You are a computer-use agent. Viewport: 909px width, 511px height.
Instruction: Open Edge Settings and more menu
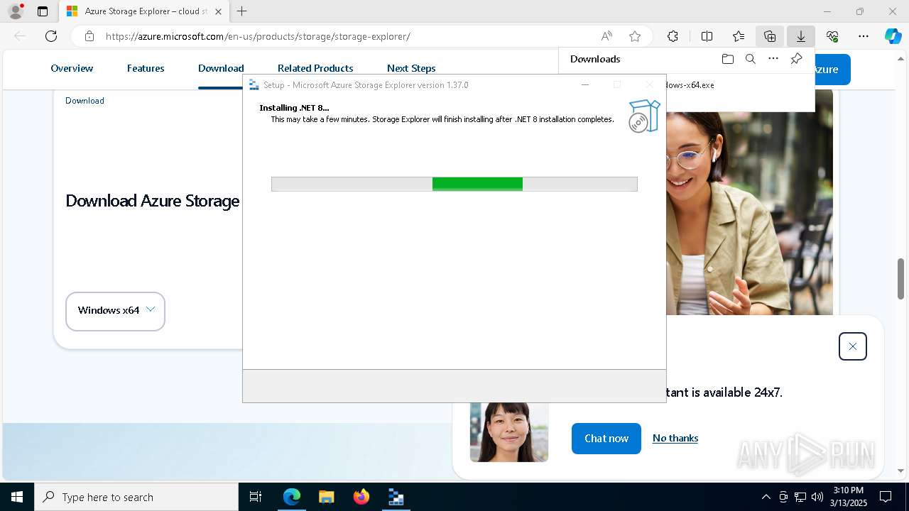pyautogui.click(x=864, y=36)
